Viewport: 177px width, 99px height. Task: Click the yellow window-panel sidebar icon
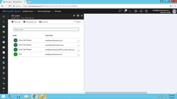click(4, 47)
